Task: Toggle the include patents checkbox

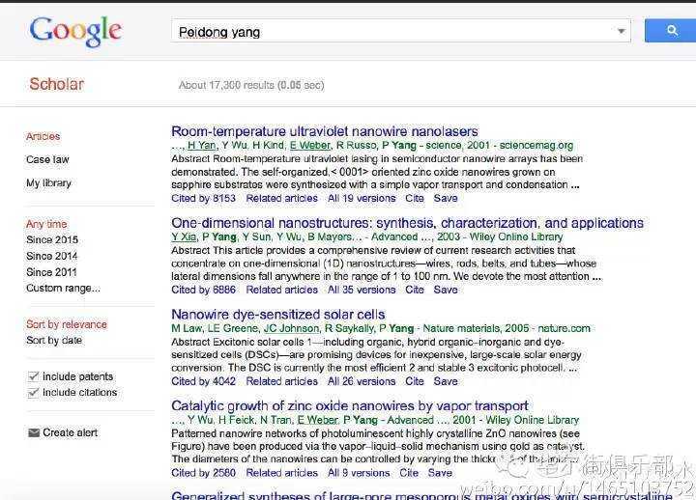Action: pos(33,376)
